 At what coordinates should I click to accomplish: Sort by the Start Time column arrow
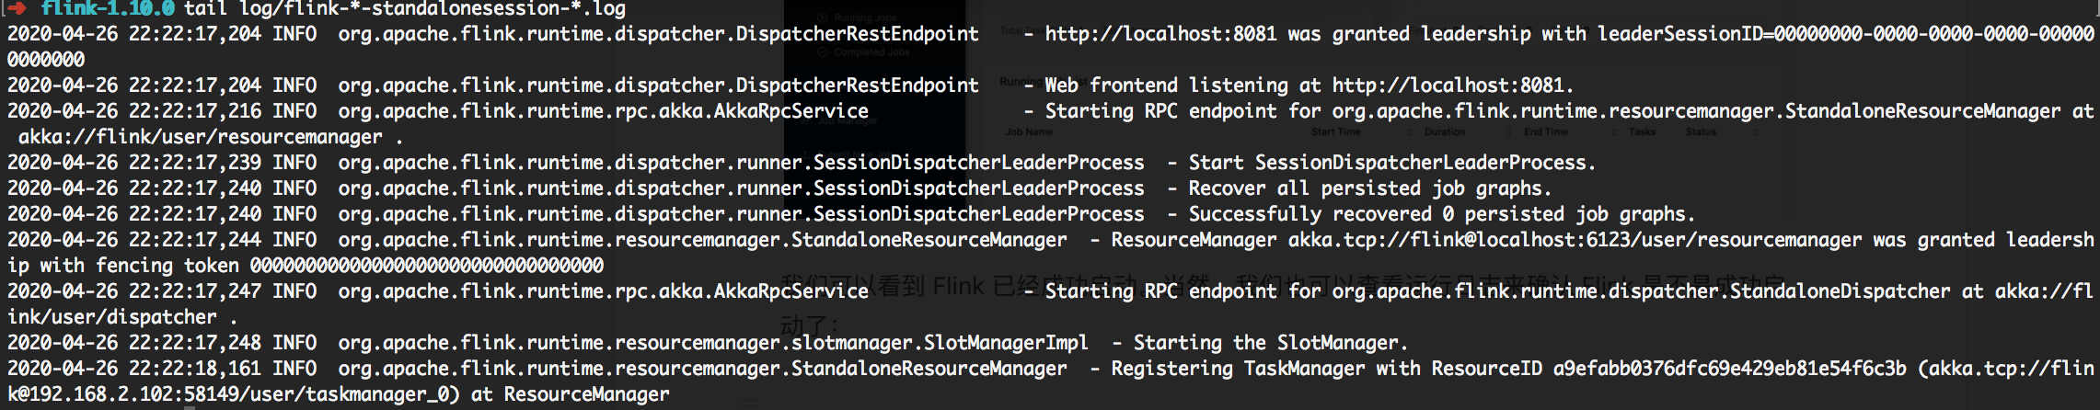click(x=1410, y=132)
